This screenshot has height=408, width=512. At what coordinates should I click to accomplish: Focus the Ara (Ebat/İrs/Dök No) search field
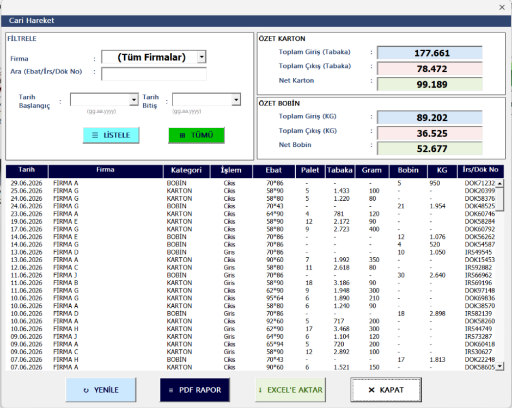[154, 73]
